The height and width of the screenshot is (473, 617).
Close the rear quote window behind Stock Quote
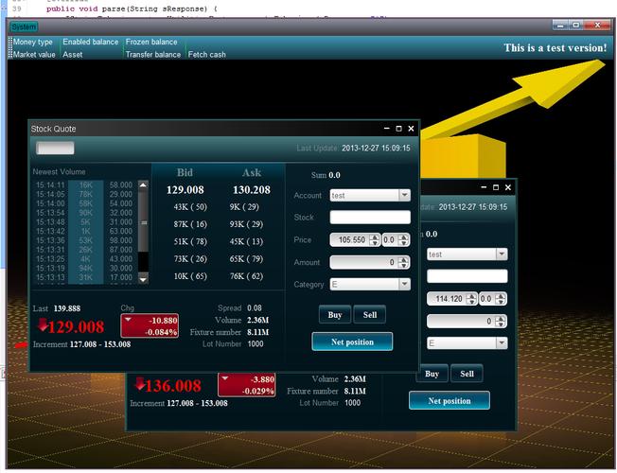pos(507,187)
